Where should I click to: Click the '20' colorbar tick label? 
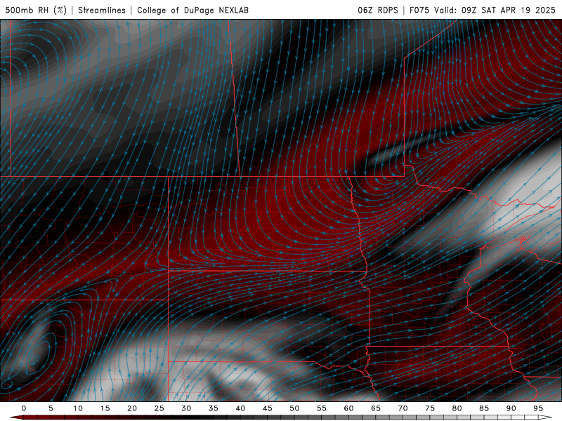point(132,408)
